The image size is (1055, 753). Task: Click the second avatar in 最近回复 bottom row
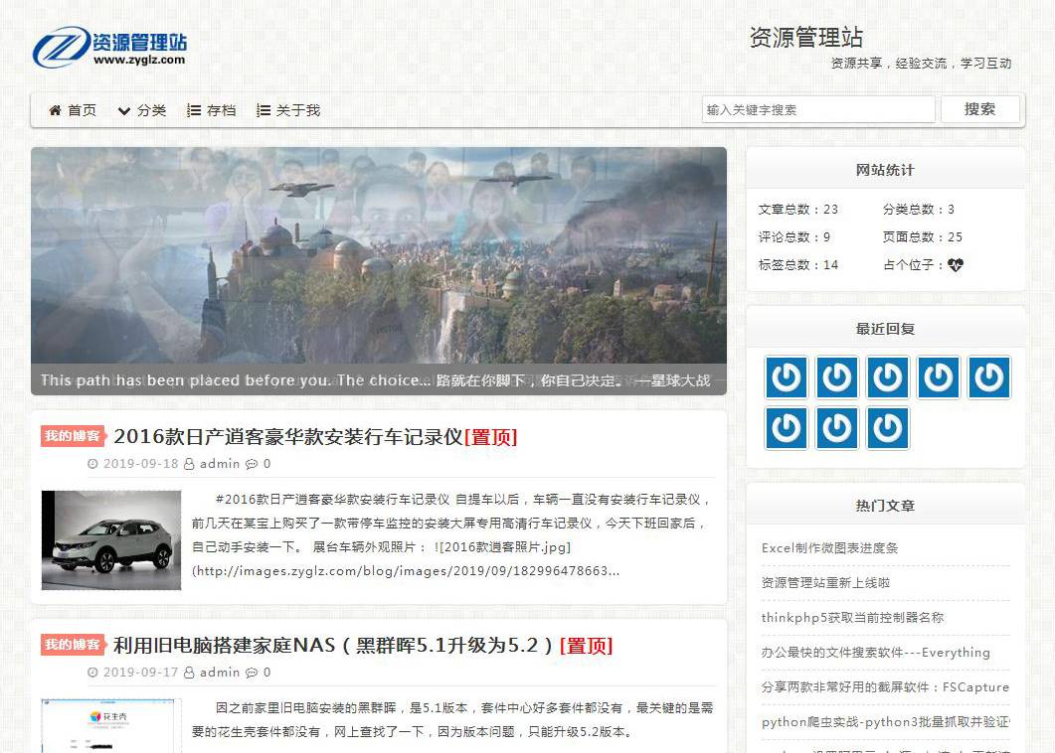pos(837,428)
